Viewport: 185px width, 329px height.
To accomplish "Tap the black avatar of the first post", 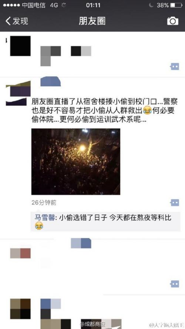I will point(20,46).
